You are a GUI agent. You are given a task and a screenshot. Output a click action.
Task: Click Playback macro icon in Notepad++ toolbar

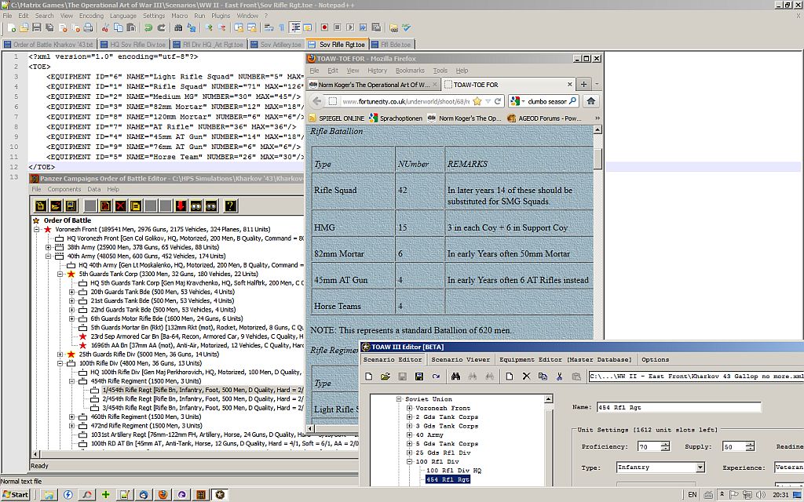(350, 27)
